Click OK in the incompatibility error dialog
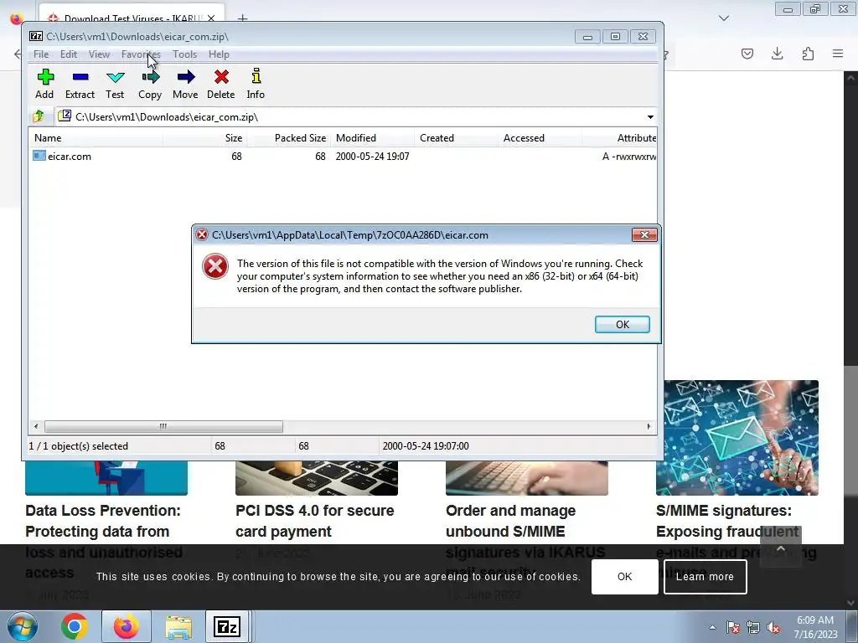This screenshot has width=858, height=643. 623,324
